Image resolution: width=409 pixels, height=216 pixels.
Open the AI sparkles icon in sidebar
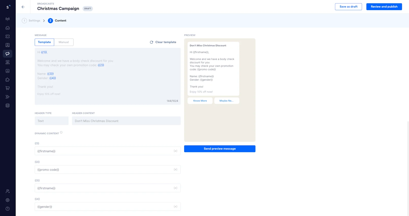pyautogui.click(x=8, y=97)
